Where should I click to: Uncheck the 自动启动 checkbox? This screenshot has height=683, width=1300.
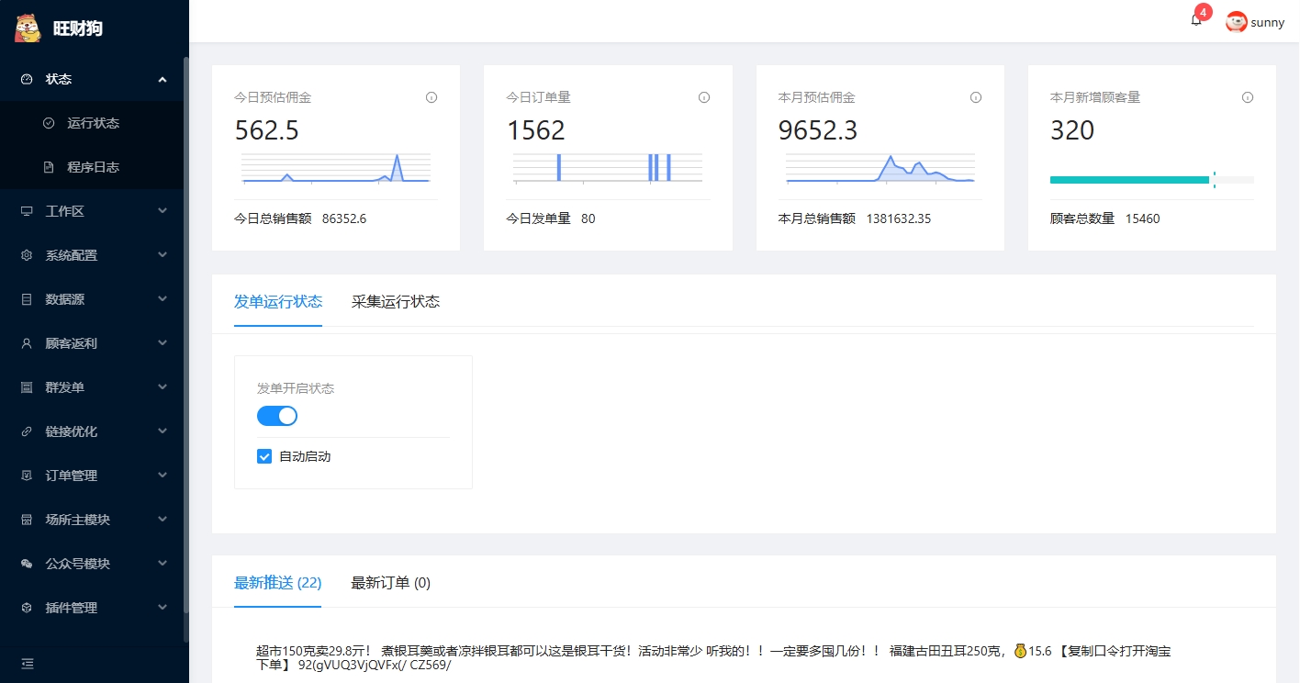(x=264, y=456)
